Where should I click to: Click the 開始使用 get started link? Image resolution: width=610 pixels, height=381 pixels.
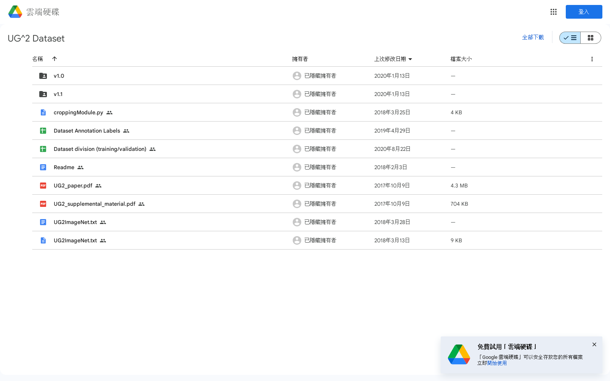click(x=497, y=363)
